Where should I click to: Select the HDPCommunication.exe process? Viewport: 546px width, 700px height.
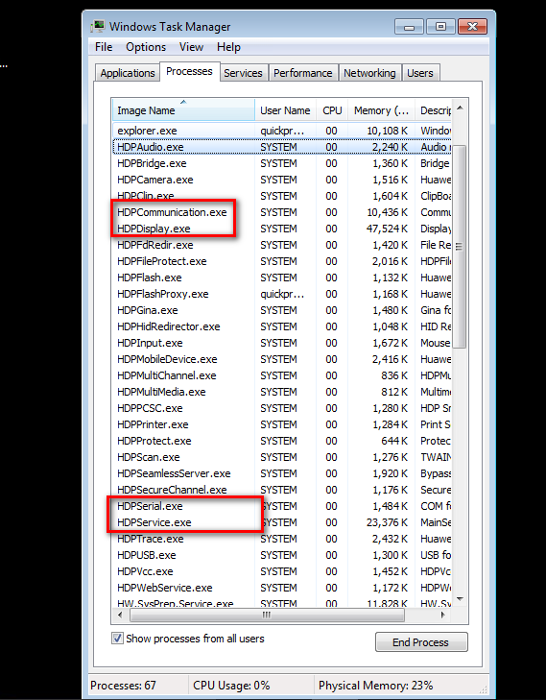coord(282,212)
